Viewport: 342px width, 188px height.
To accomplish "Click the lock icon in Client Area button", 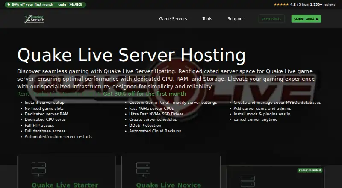I will pyautogui.click(x=317, y=19).
